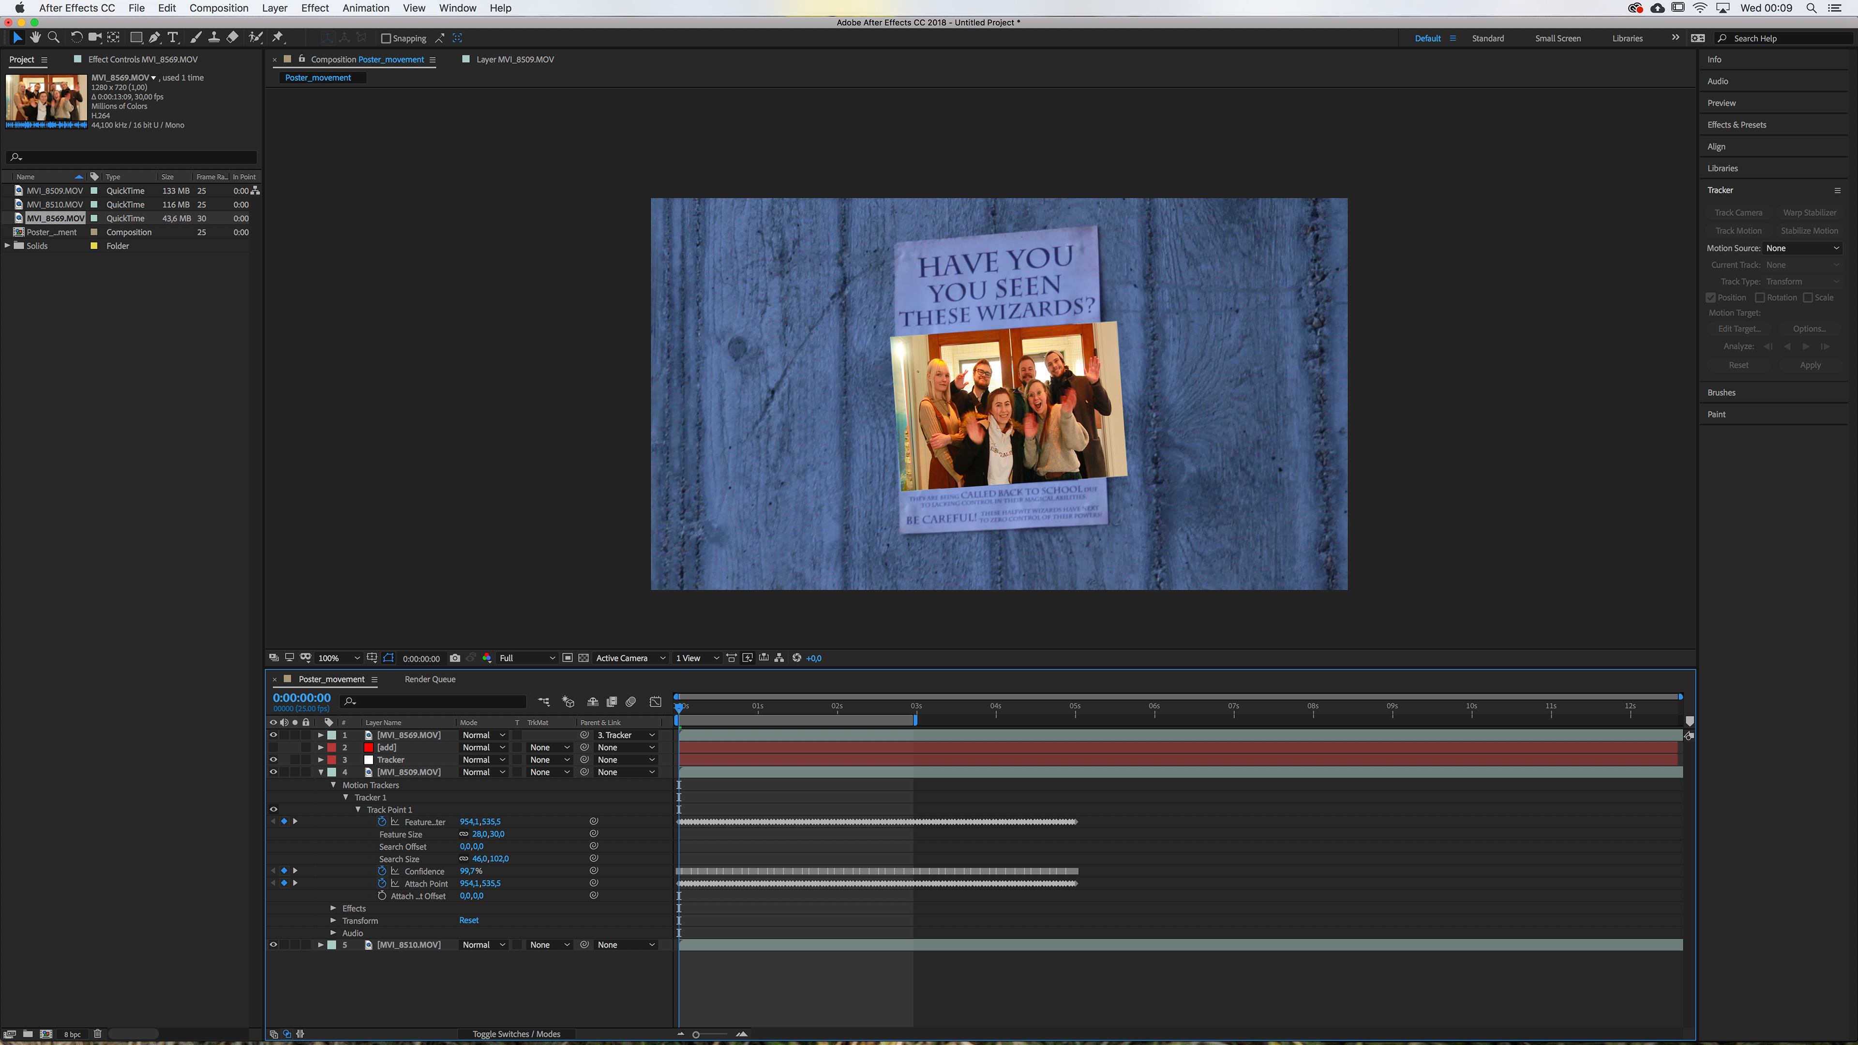The height and width of the screenshot is (1045, 1858).
Task: Open the Full resolution dropdown
Action: coord(526,658)
